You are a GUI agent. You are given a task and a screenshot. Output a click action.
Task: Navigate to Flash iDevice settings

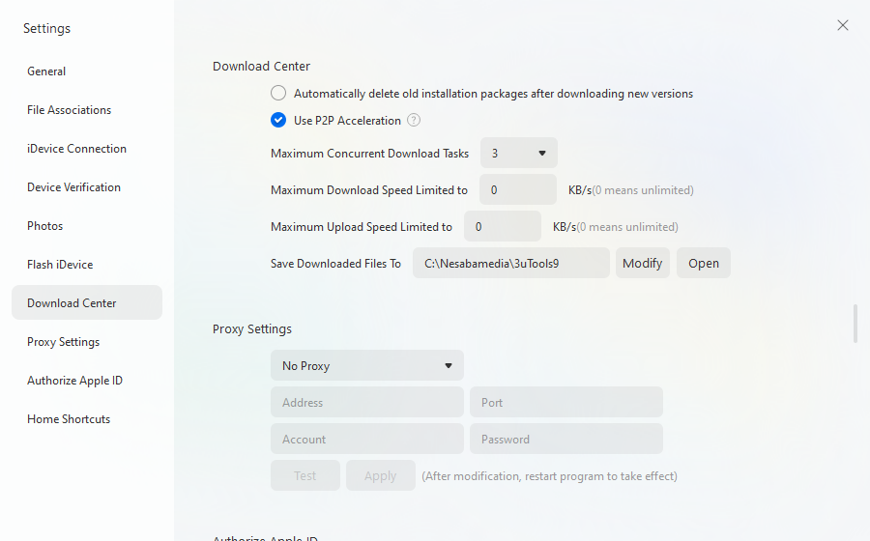(60, 265)
